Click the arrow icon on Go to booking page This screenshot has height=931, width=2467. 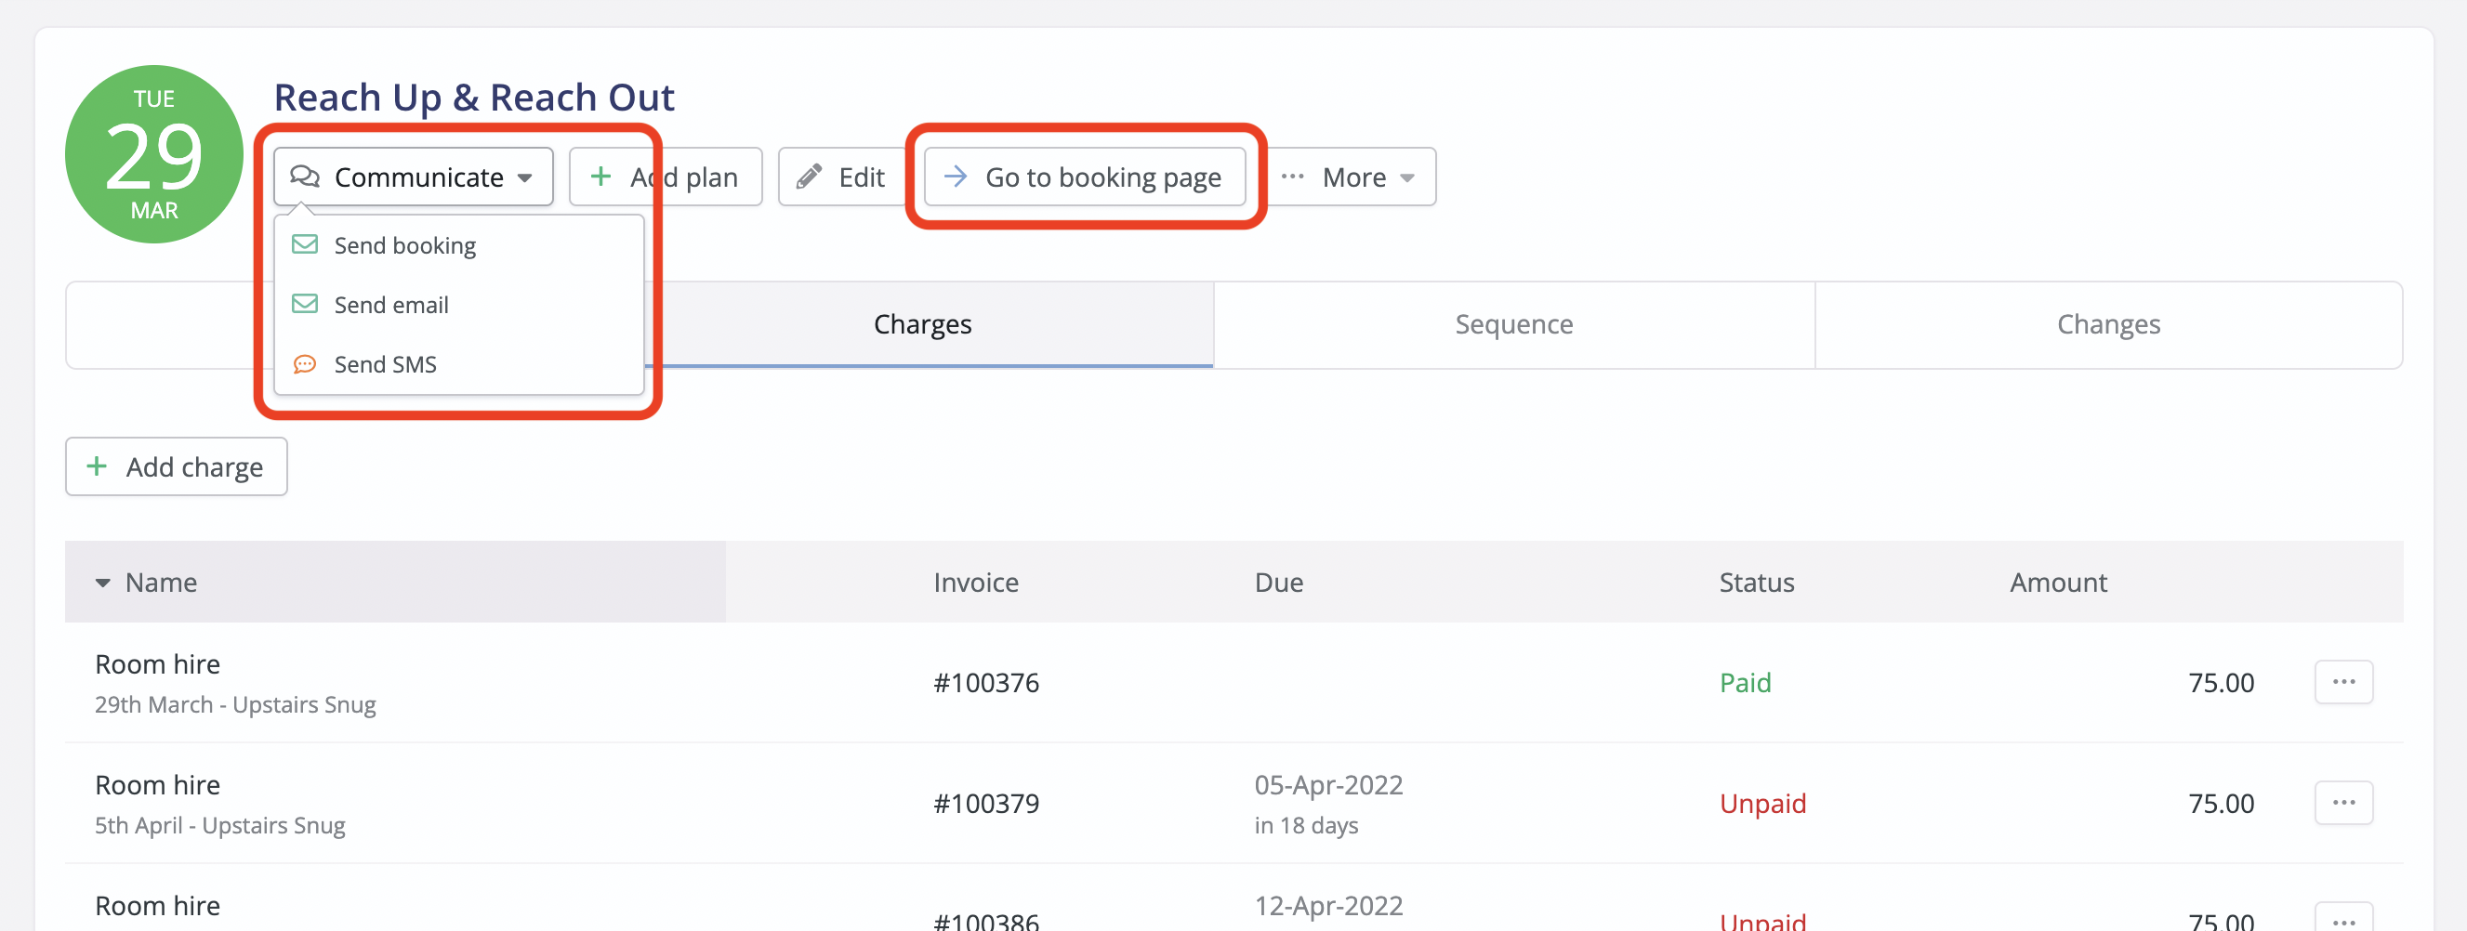point(955,177)
